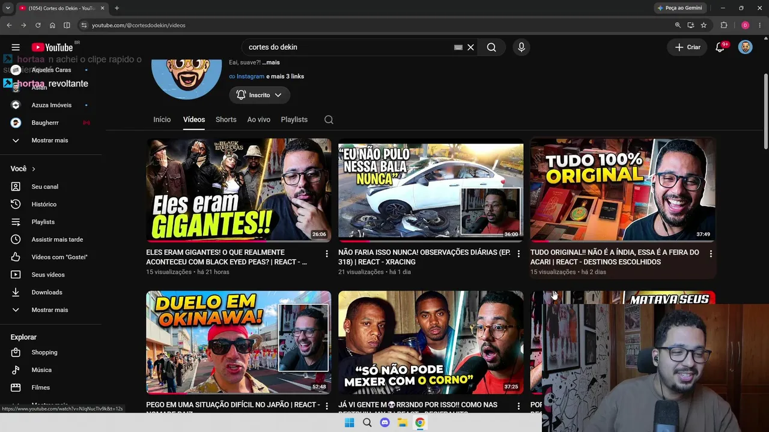This screenshot has height=432, width=769.
Task: Open the tab search dropdown arrow
Action: (x=8, y=8)
